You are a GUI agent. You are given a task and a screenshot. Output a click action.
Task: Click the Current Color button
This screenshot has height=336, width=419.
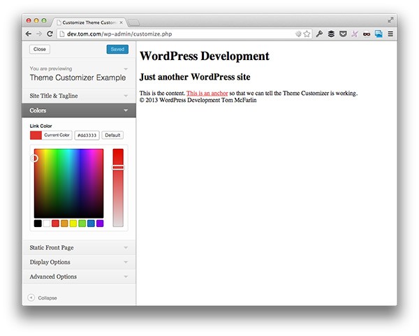click(x=51, y=136)
